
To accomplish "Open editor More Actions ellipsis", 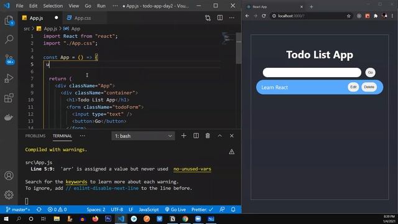I will coord(231,18).
